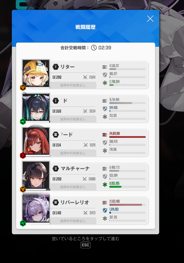Click リバーレリオ's burst III hexagon icon
Screen dimensions: 184x263
(x=56, y=202)
